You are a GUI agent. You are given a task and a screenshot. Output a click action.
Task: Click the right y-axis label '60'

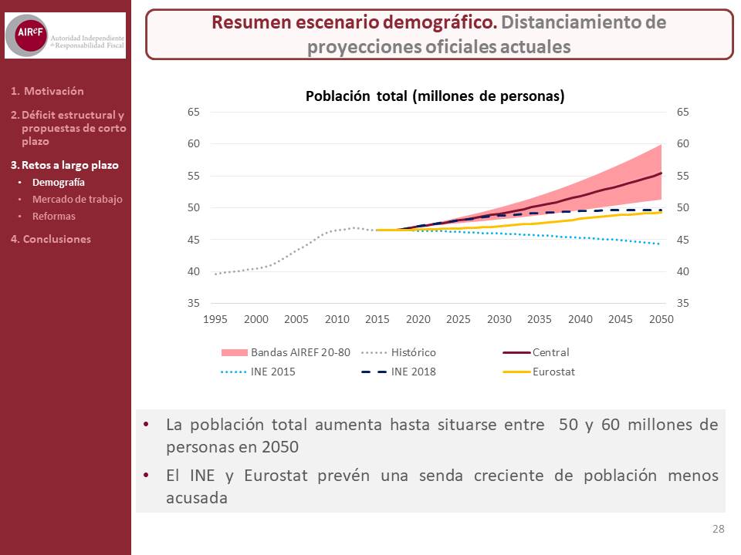683,143
